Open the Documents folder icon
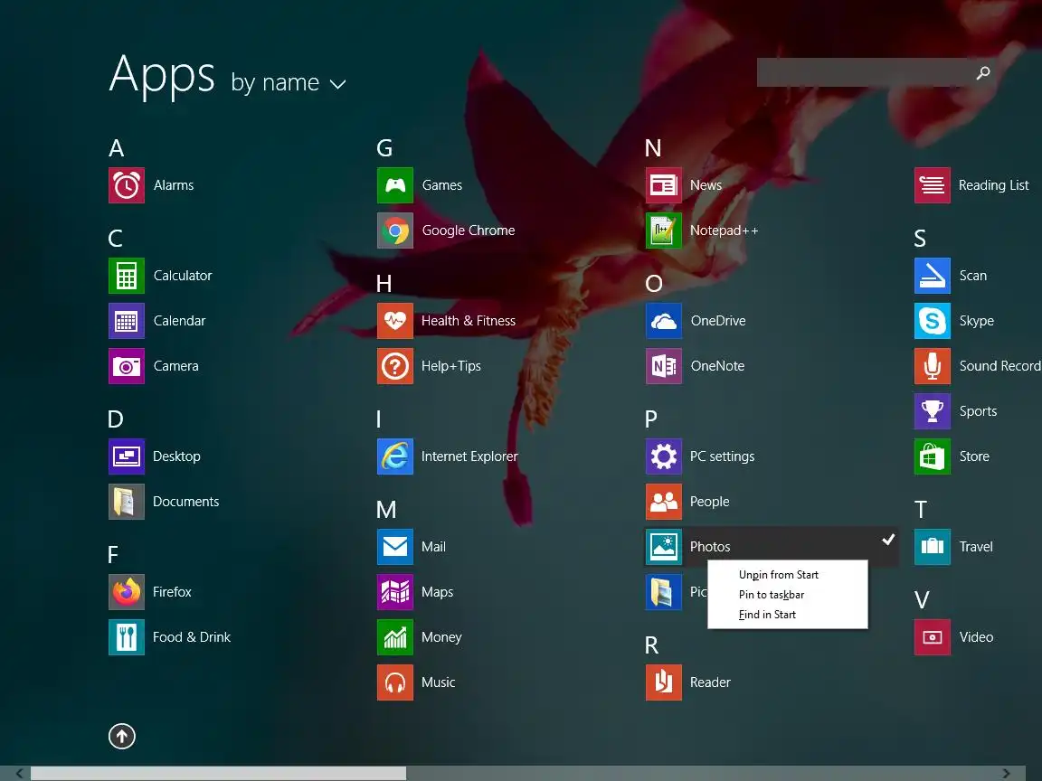The width and height of the screenshot is (1042, 781). [127, 502]
